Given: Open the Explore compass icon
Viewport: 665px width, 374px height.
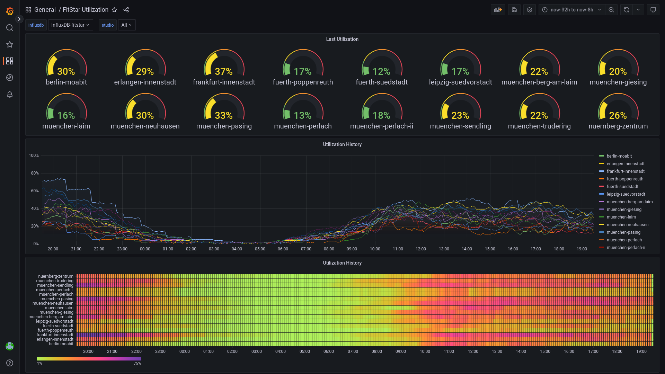Looking at the screenshot, I should [10, 78].
